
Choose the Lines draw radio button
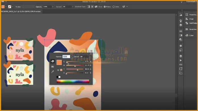(x=113, y=7)
